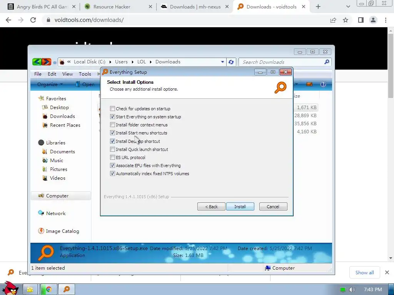Image resolution: width=394 pixels, height=295 pixels.
Task: Select Computer in navigation pane
Action: (x=60, y=196)
